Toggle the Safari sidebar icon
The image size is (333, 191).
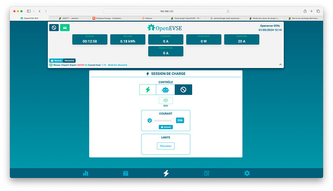(x=28, y=11)
